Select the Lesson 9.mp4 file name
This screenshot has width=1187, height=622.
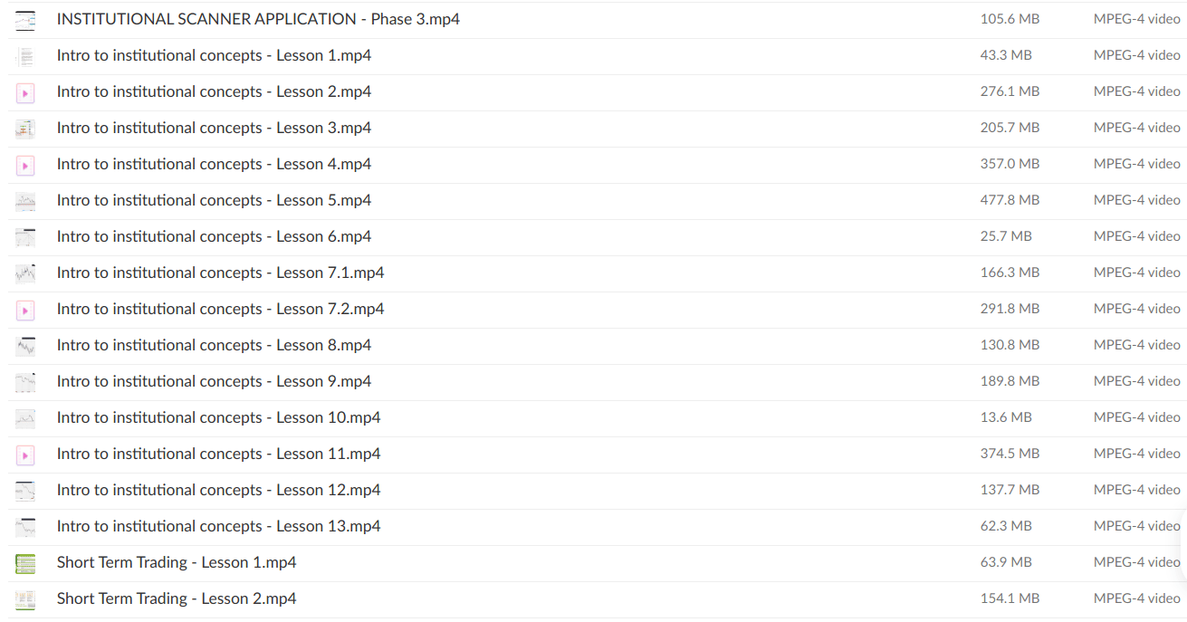click(214, 381)
